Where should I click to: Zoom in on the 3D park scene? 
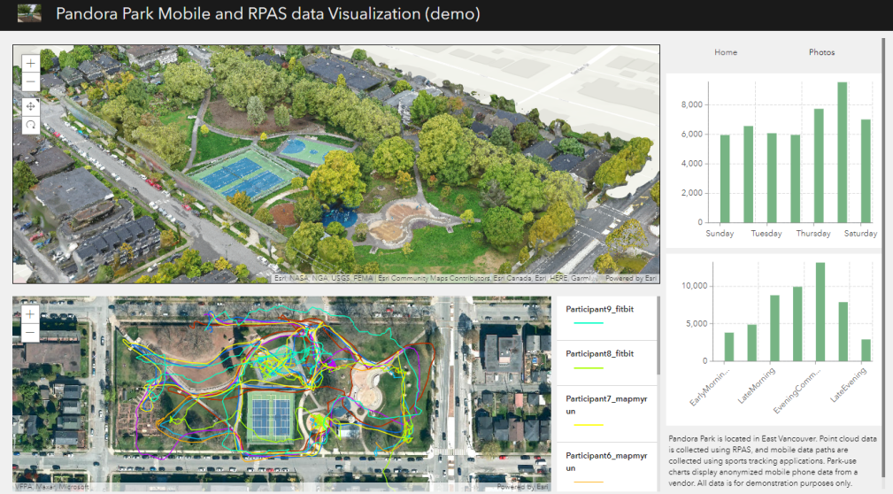click(31, 64)
